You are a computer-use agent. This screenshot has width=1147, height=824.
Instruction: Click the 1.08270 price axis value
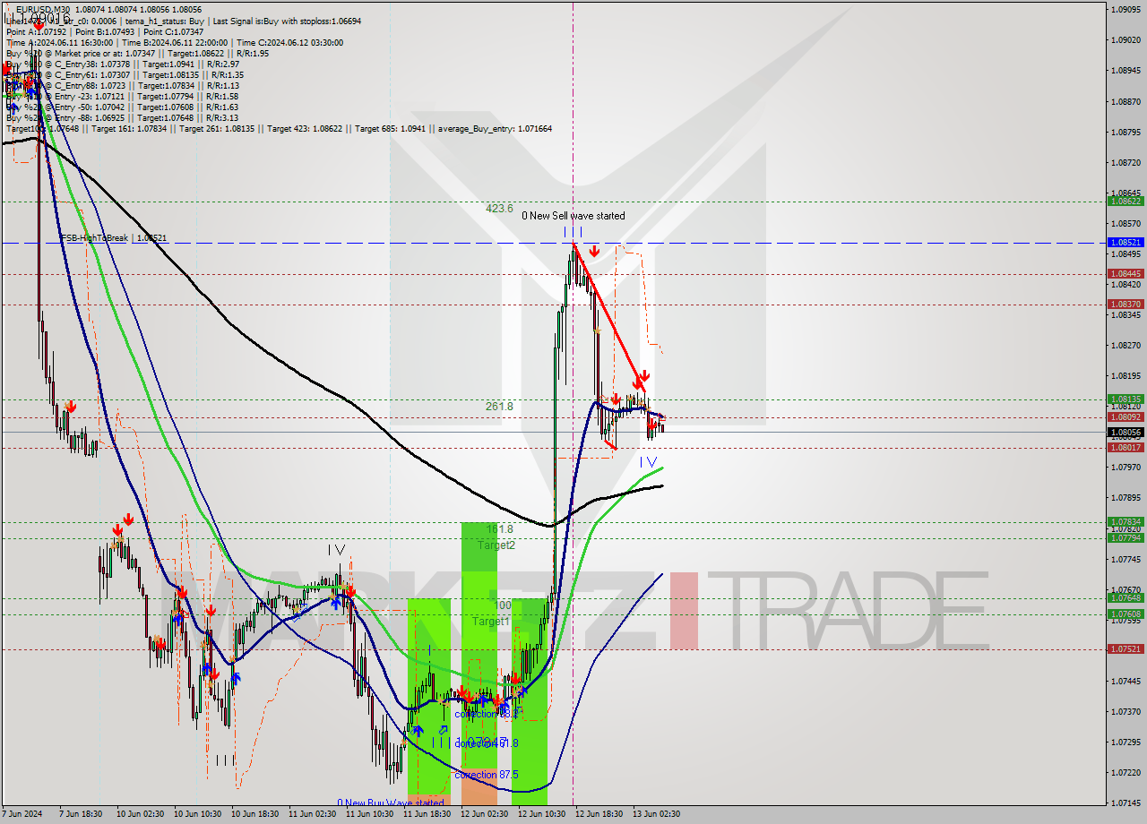click(1125, 345)
